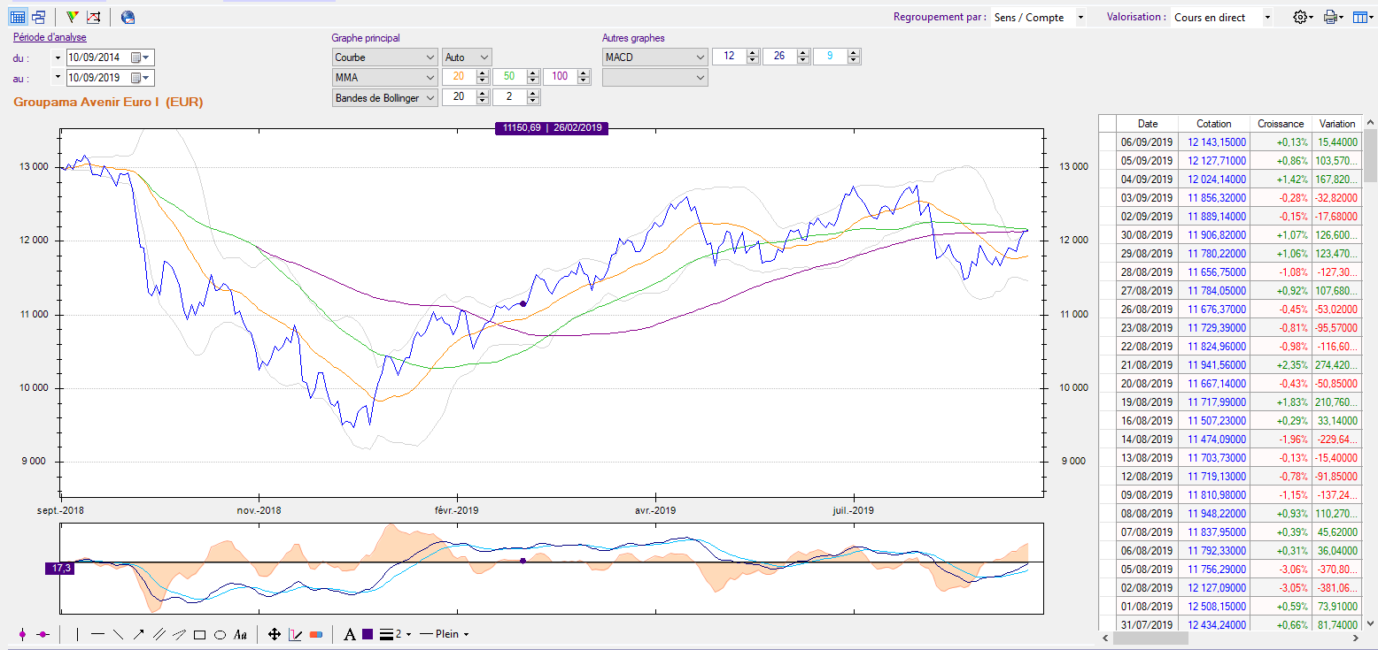
Task: Click the parallel lines channel tool
Action: point(159,634)
